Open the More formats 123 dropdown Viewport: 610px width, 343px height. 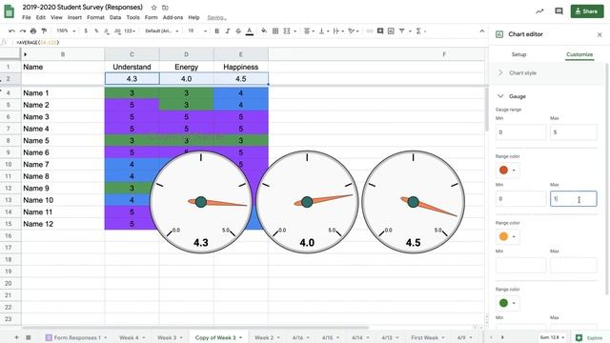130,30
